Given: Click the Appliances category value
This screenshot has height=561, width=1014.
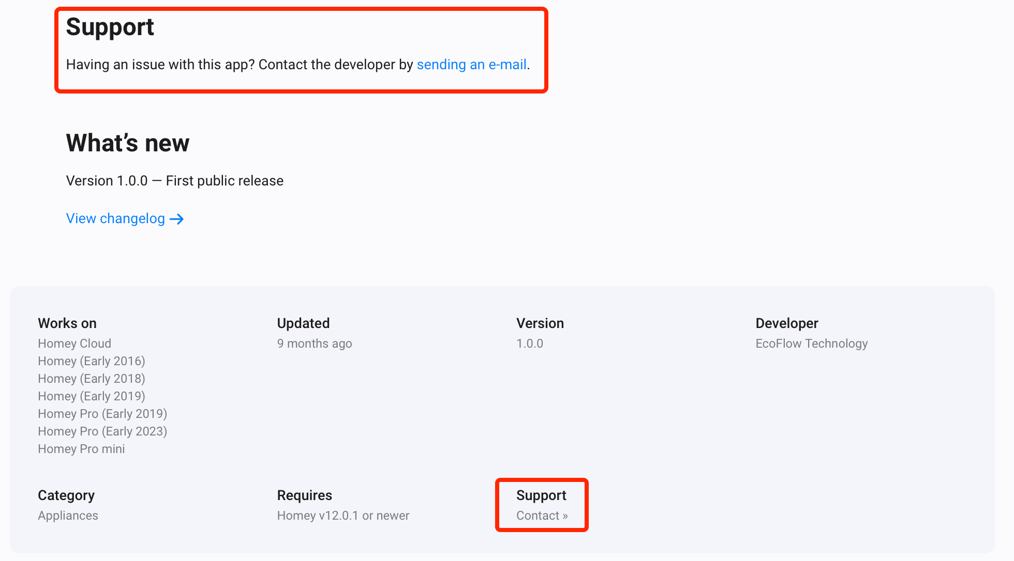Looking at the screenshot, I should pos(68,516).
